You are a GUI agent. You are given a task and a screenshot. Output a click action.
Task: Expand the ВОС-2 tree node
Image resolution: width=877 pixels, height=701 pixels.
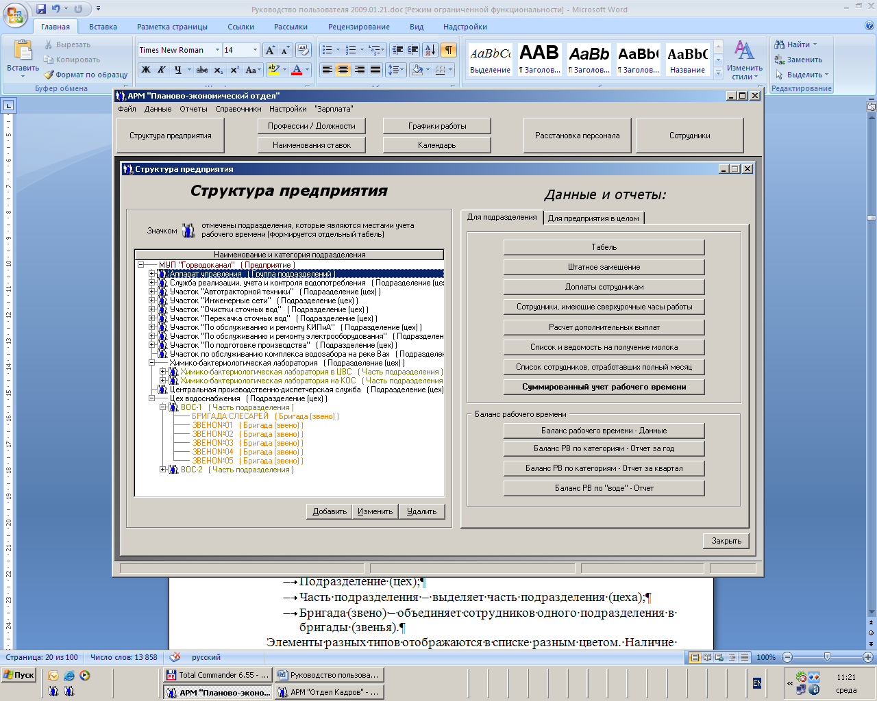click(x=163, y=470)
